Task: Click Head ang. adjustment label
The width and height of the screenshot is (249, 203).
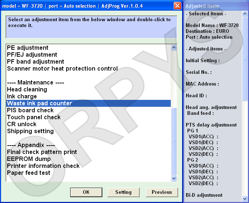Action: [211, 108]
